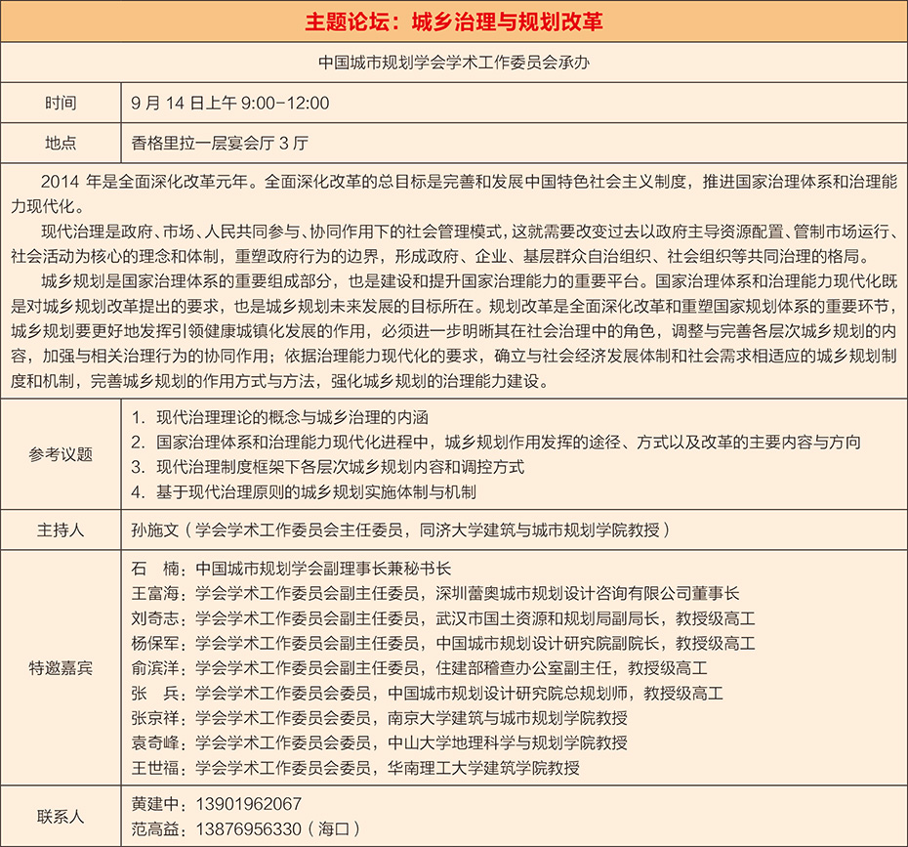Click the time value 9月14日上午 9:00-12:00
This screenshot has height=847, width=908.
pos(230,103)
